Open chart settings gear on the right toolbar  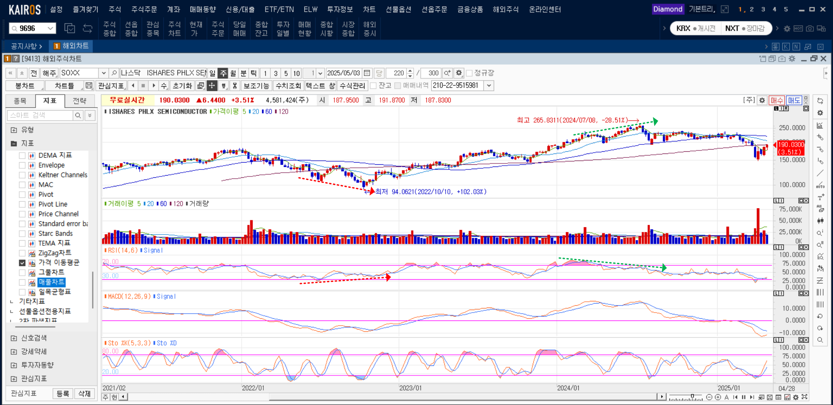tap(820, 113)
